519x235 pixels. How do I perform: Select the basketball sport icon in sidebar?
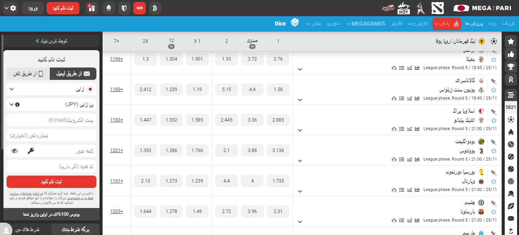pyautogui.click(x=511, y=145)
